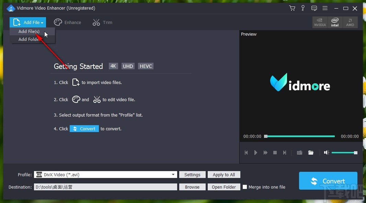Play the preview video
This screenshot has height=203, width=366.
point(255,153)
